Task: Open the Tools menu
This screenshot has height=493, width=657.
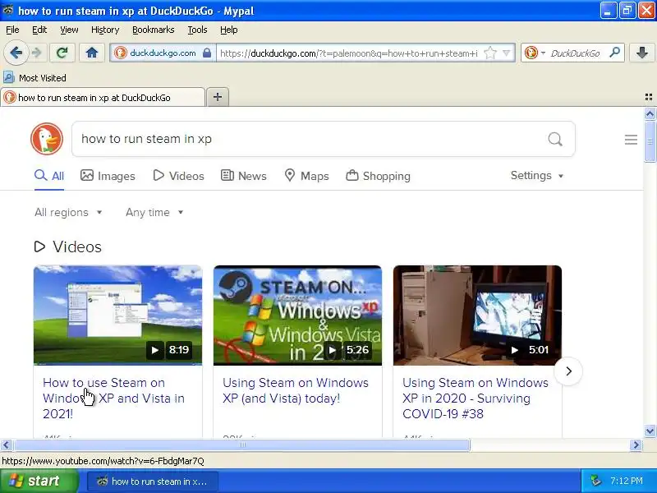Action: (197, 30)
